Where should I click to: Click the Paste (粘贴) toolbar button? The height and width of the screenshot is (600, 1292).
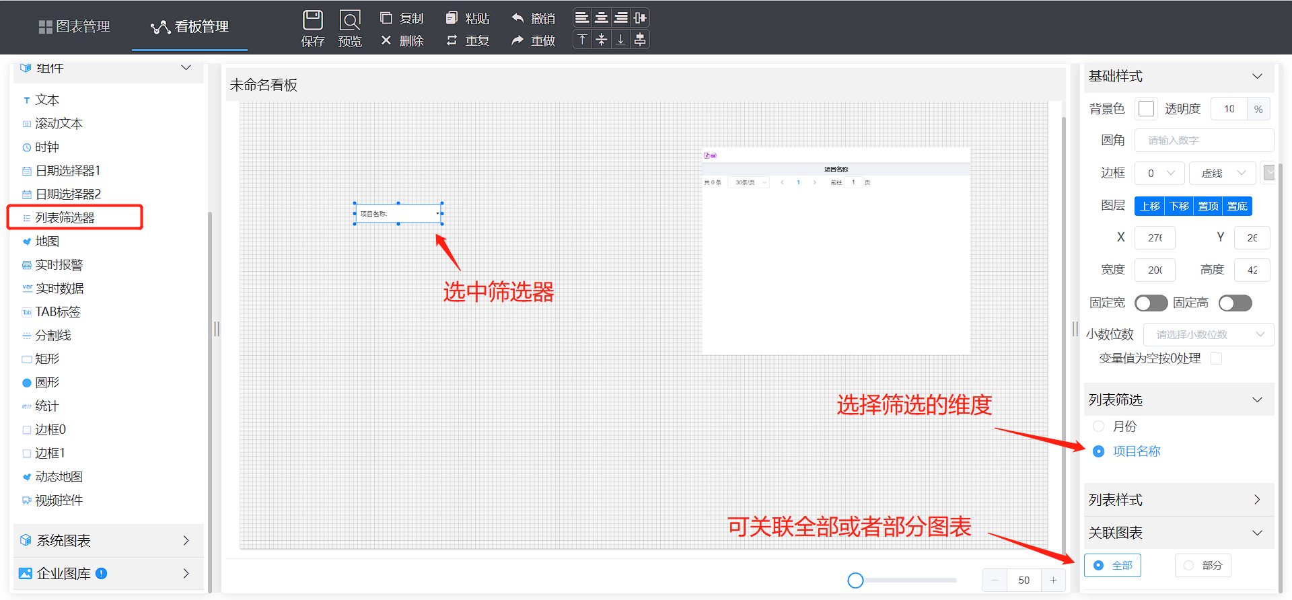coord(468,18)
